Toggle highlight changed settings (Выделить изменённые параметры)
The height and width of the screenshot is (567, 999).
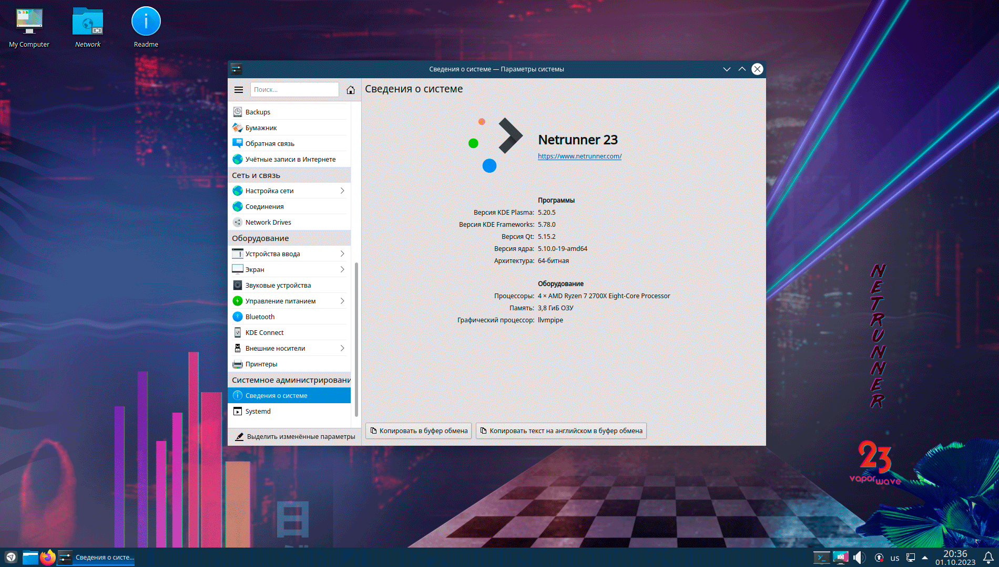pos(294,436)
